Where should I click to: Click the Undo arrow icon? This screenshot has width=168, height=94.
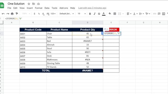coord(3,14)
